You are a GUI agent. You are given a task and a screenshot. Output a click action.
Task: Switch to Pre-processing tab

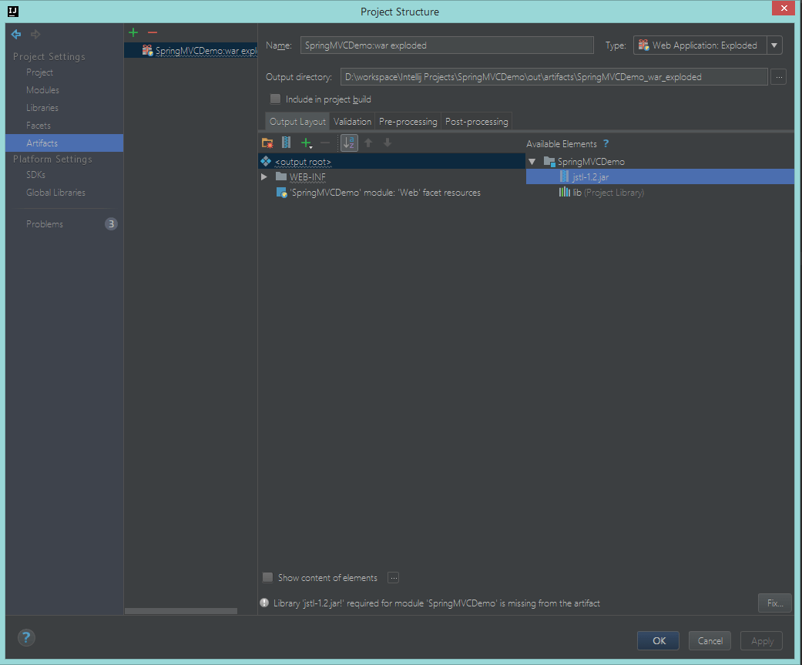(408, 122)
